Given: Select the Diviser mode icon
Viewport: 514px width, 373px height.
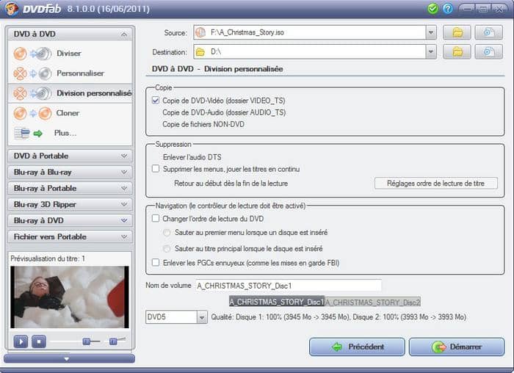Looking at the screenshot, I should pyautogui.click(x=32, y=54).
